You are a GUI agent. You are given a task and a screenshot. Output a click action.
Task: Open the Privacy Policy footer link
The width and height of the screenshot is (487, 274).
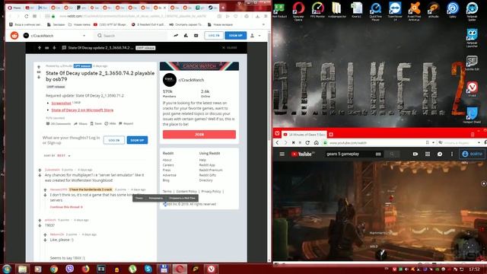(x=212, y=191)
